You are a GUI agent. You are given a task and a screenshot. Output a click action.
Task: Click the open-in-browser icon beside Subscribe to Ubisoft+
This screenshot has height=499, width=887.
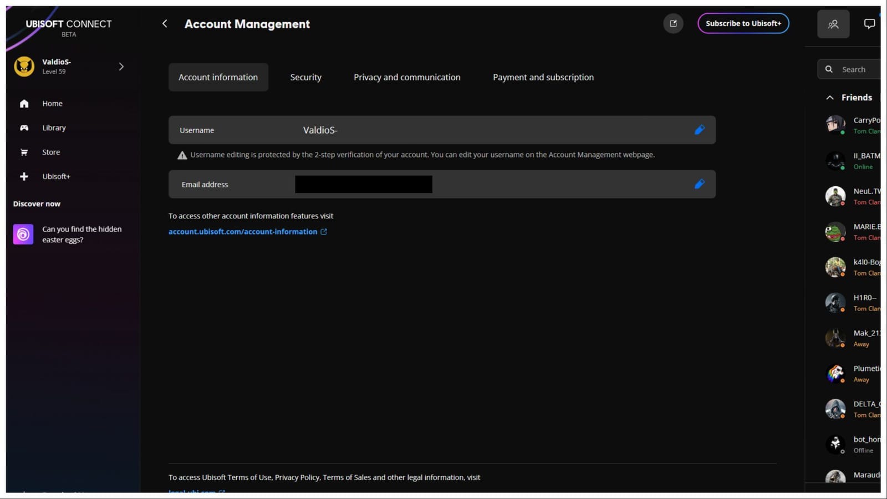673,23
